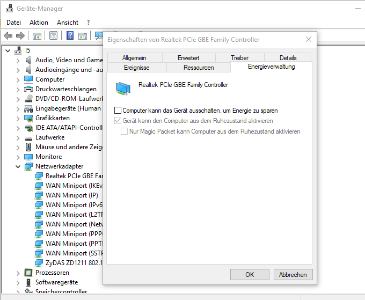Viewport: 365px width, 300px height.
Task: Click the blue Help toolbar icon
Action: click(70, 35)
